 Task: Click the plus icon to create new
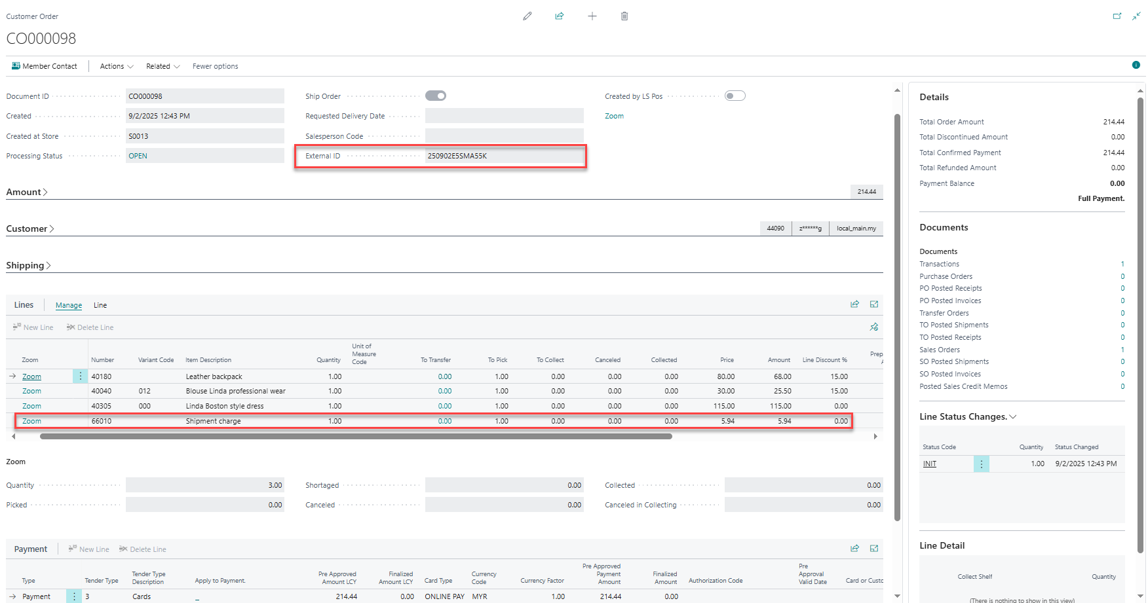pyautogui.click(x=592, y=16)
